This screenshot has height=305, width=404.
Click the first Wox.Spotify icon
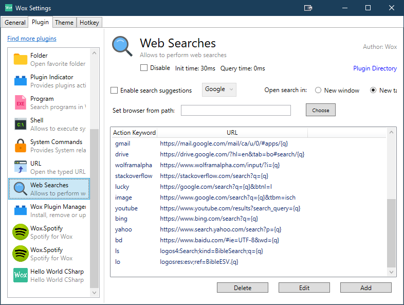[21, 232]
